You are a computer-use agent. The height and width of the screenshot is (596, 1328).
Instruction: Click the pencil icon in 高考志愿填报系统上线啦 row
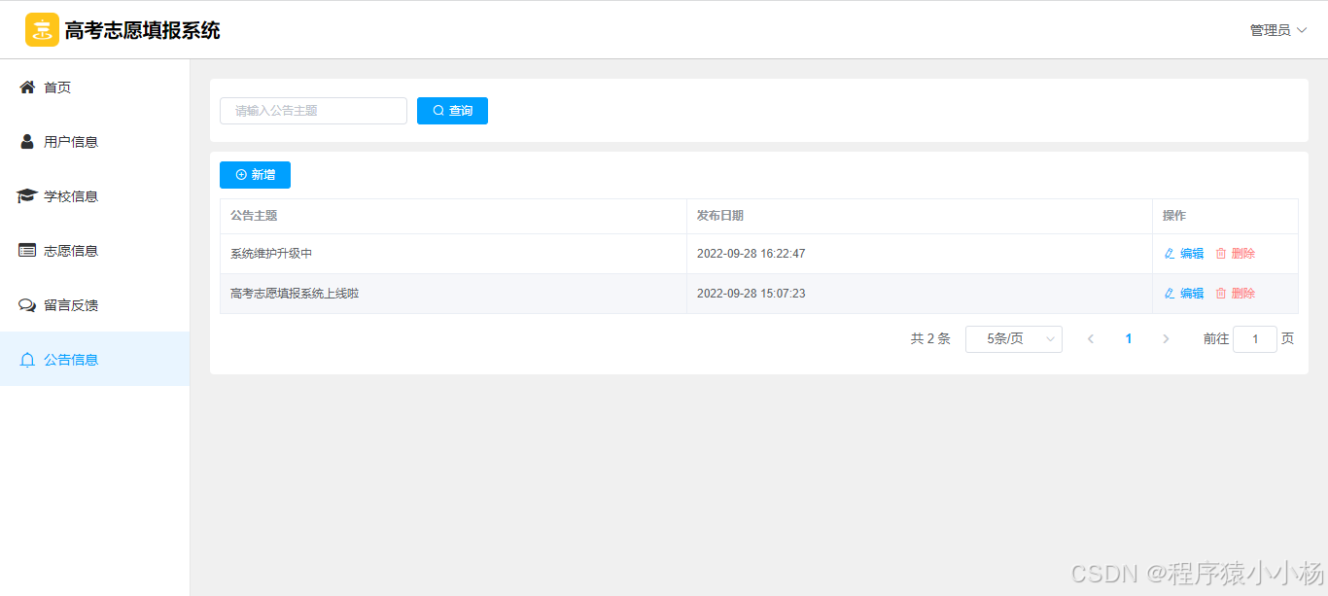(1170, 294)
